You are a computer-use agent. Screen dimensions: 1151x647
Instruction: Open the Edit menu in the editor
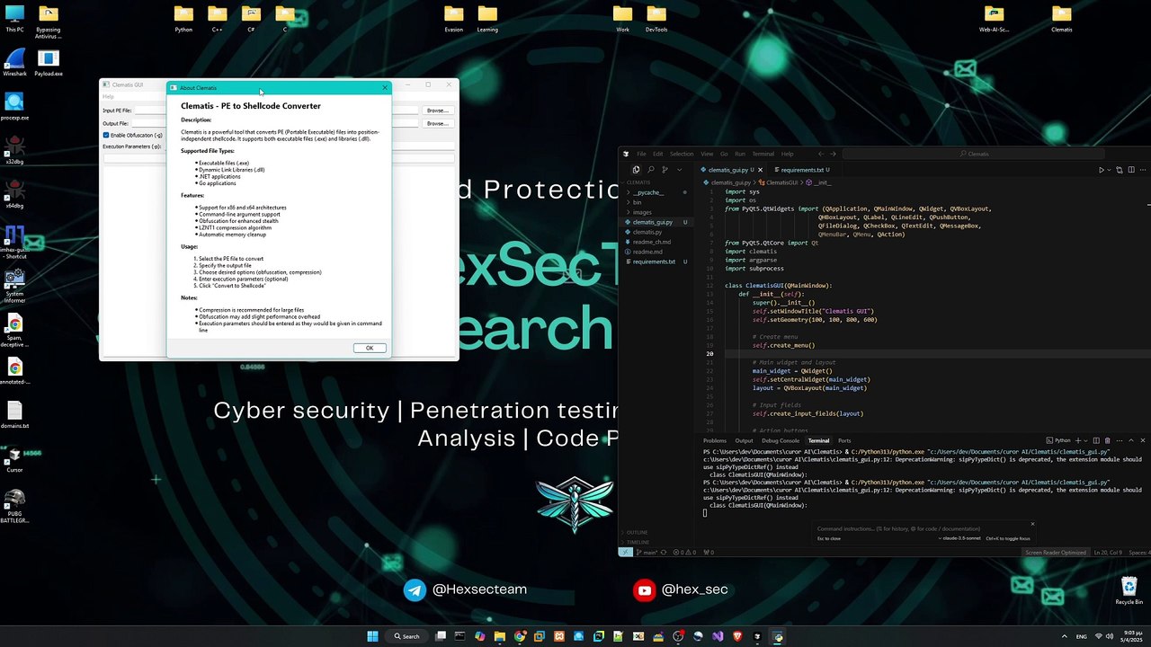(x=658, y=154)
